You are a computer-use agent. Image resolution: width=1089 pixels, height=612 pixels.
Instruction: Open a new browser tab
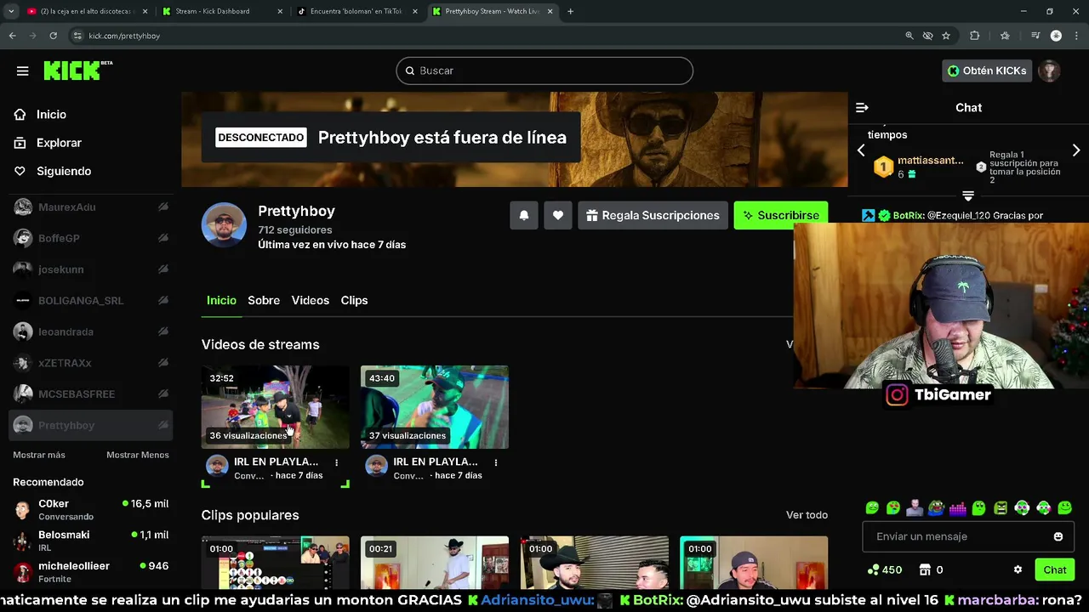[x=570, y=11]
